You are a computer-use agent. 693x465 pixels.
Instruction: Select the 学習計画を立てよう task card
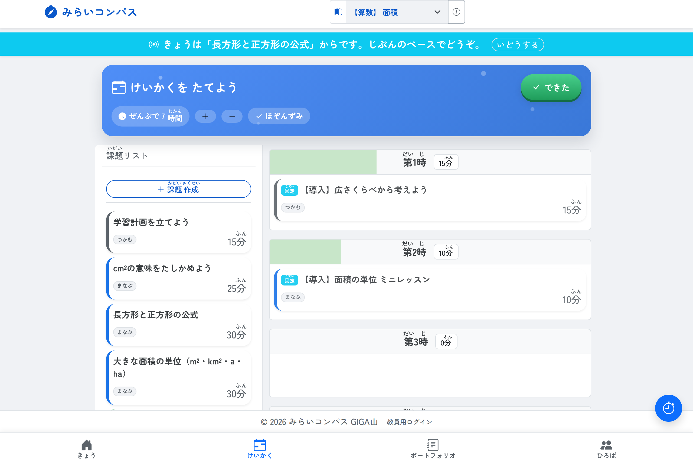(178, 232)
